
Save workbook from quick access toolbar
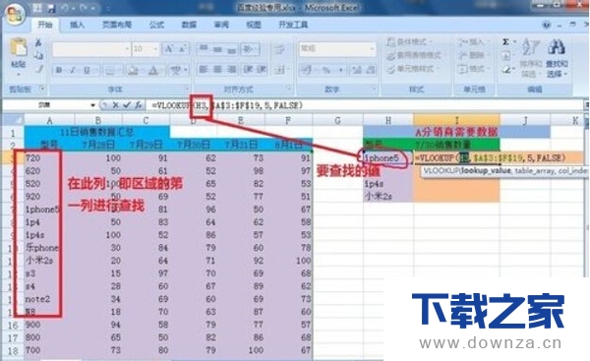coord(51,8)
